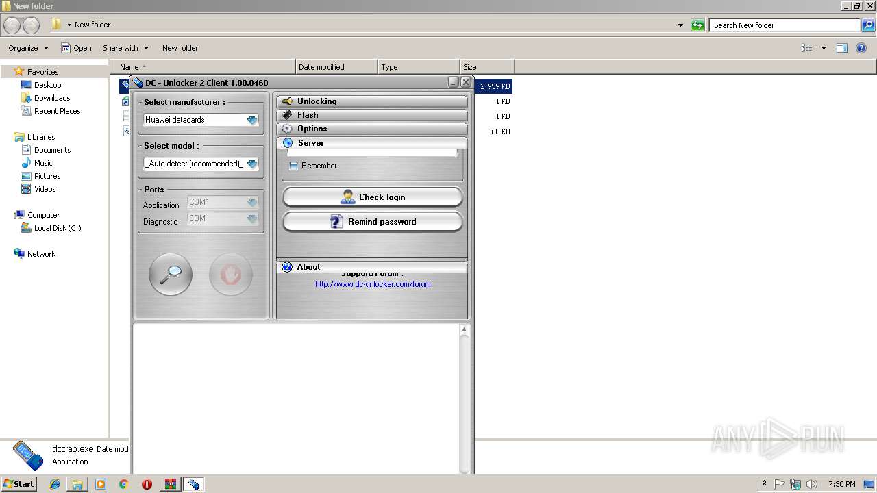Open the Select model dropdown
Screen dimensions: 877x493
point(252,164)
